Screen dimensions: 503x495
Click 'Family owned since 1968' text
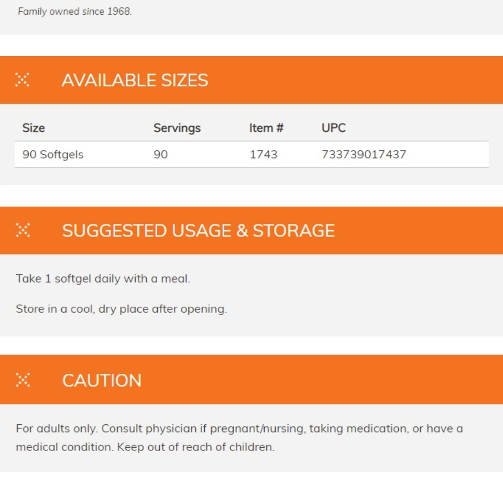[x=75, y=12]
